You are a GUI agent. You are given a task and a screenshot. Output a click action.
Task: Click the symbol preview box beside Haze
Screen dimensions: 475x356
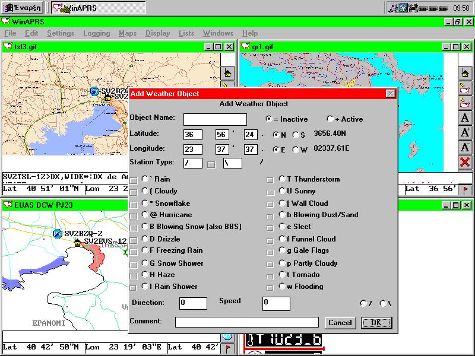click(133, 276)
